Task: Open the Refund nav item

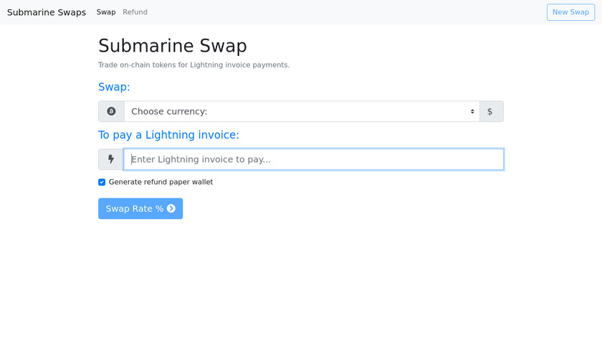Action: (135, 12)
